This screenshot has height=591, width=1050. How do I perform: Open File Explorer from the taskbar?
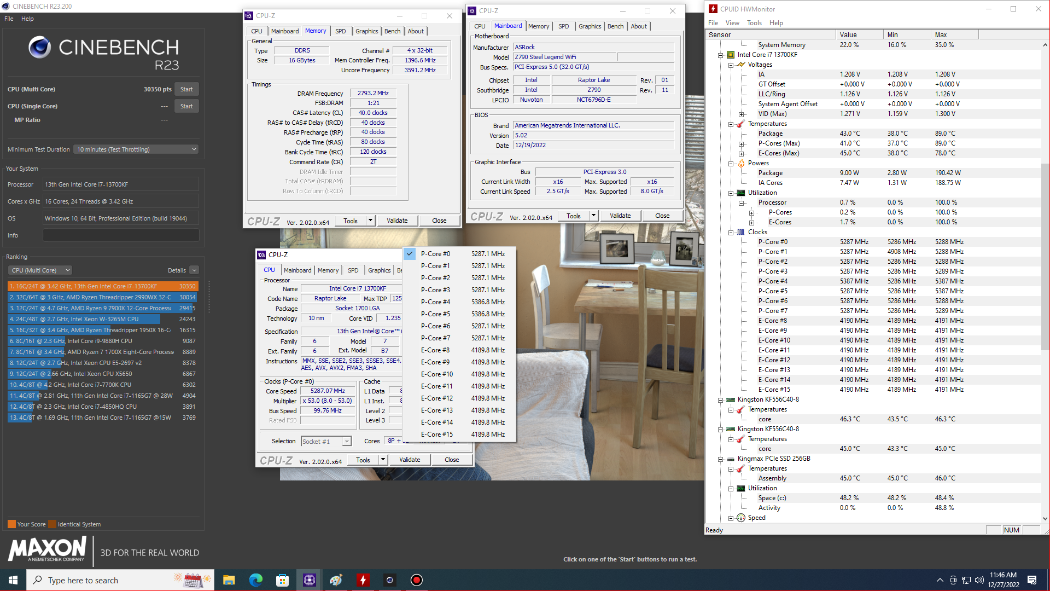pyautogui.click(x=229, y=580)
